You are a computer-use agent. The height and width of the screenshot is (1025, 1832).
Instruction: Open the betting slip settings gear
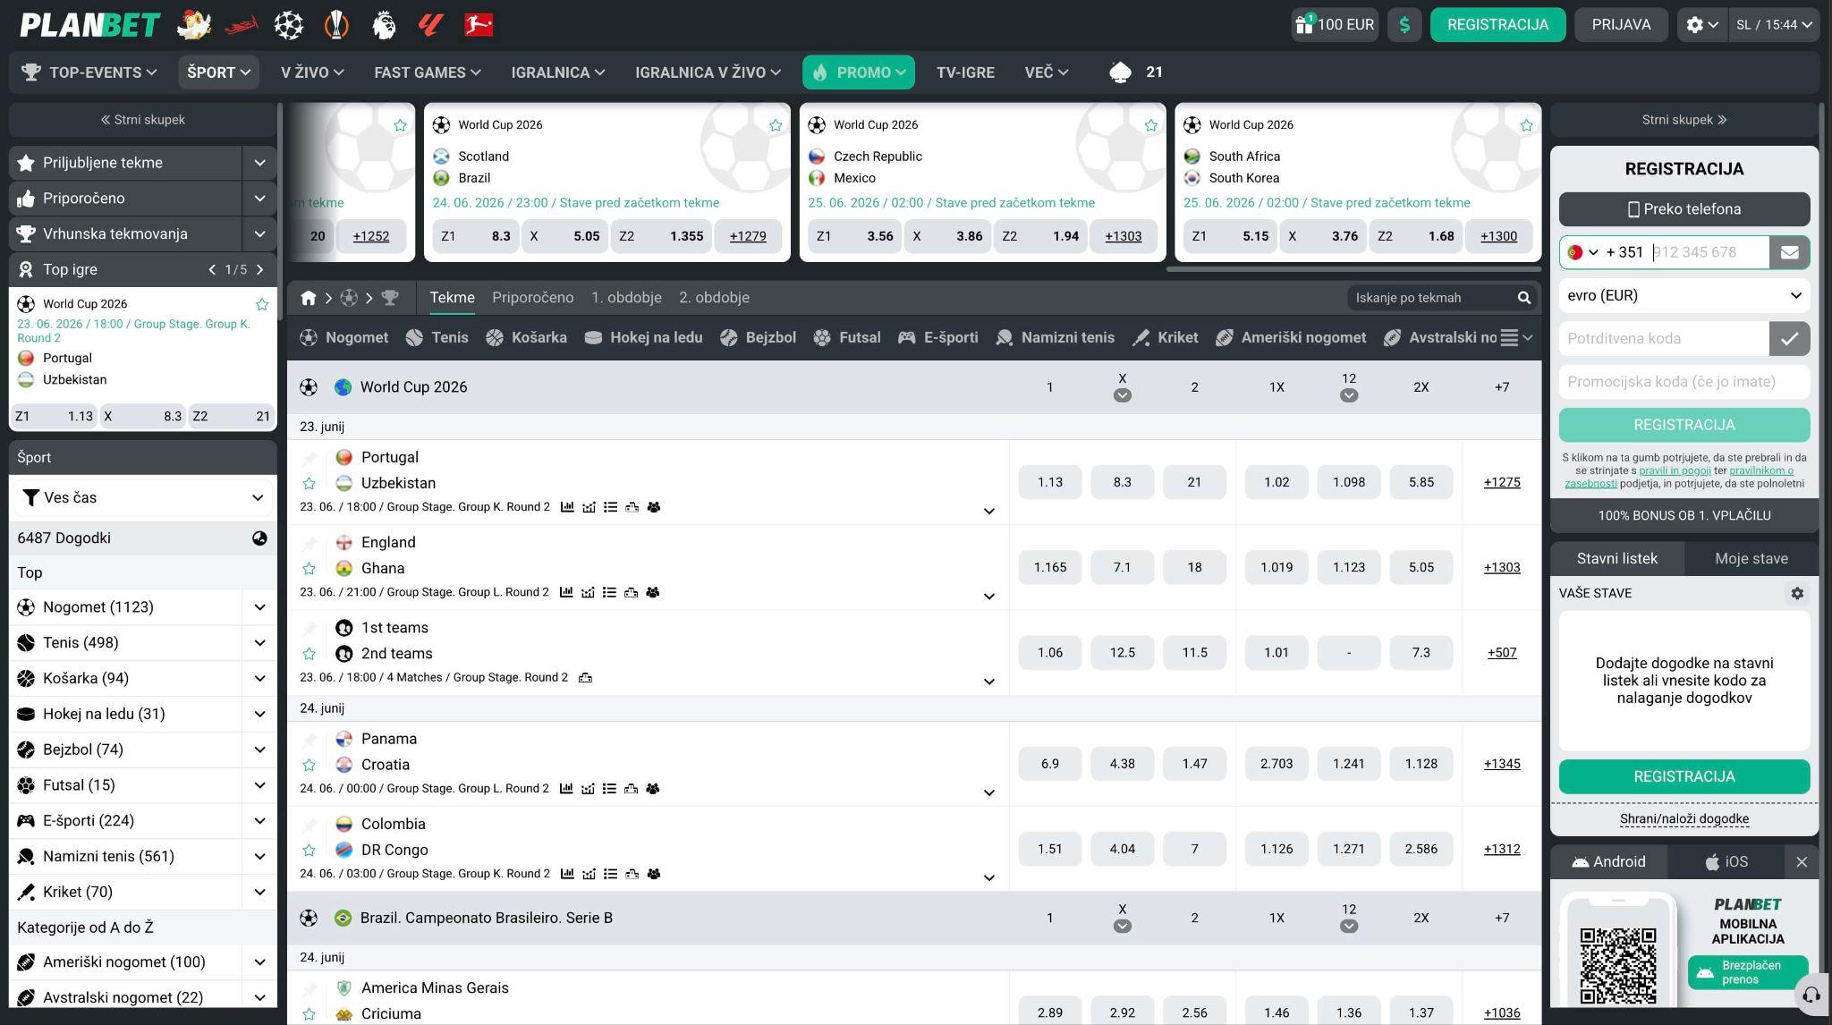coord(1797,593)
